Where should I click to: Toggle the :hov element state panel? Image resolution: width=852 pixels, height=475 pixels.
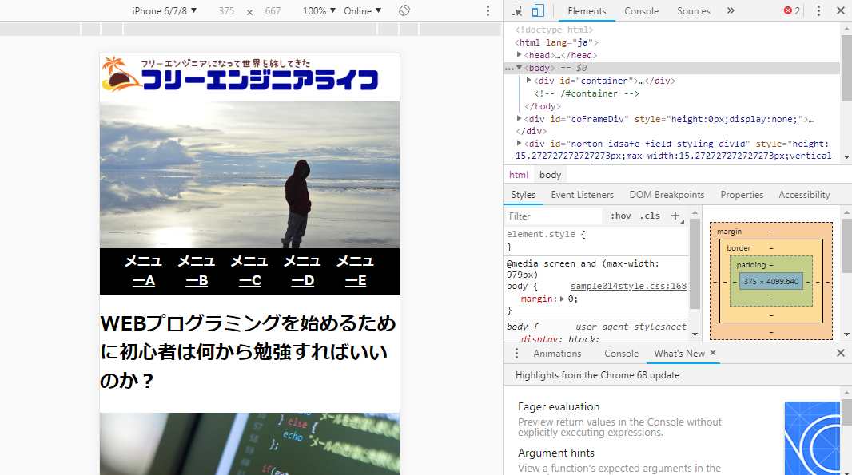(x=620, y=216)
